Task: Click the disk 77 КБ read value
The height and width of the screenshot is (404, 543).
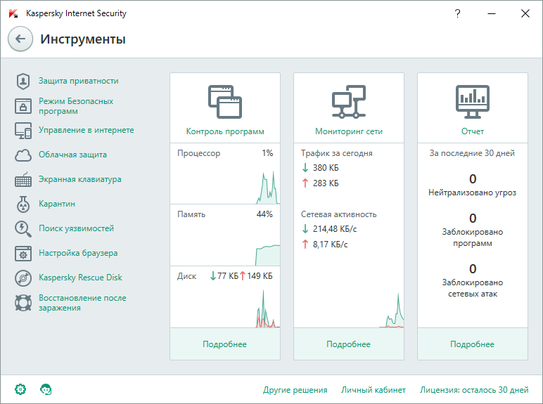Action: [228, 275]
